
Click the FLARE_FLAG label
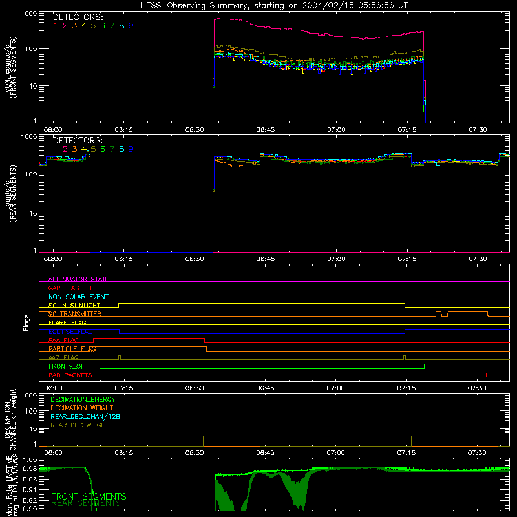pyautogui.click(x=67, y=322)
